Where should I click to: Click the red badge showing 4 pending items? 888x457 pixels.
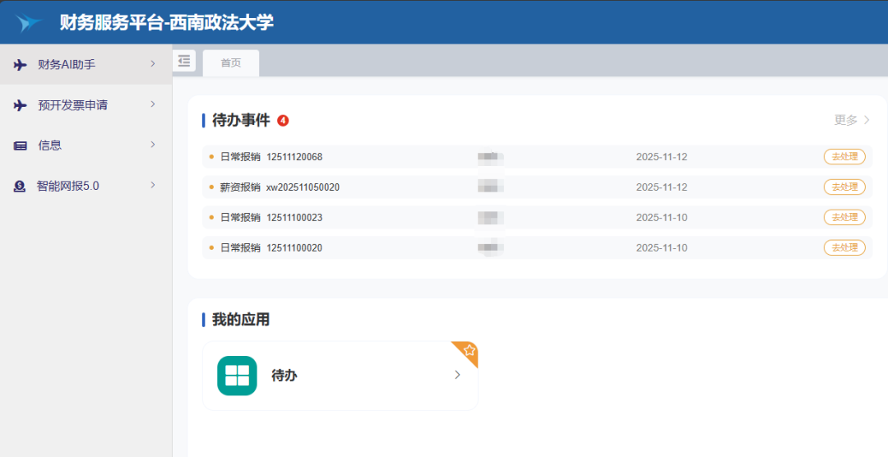[x=283, y=121]
